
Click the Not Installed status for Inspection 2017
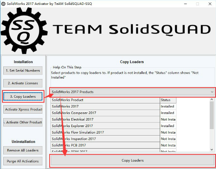tap(168, 139)
